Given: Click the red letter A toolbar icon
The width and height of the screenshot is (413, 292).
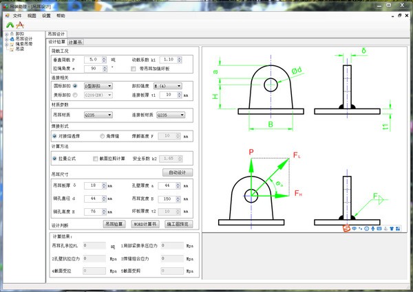Looking at the screenshot, I should click(21, 24).
